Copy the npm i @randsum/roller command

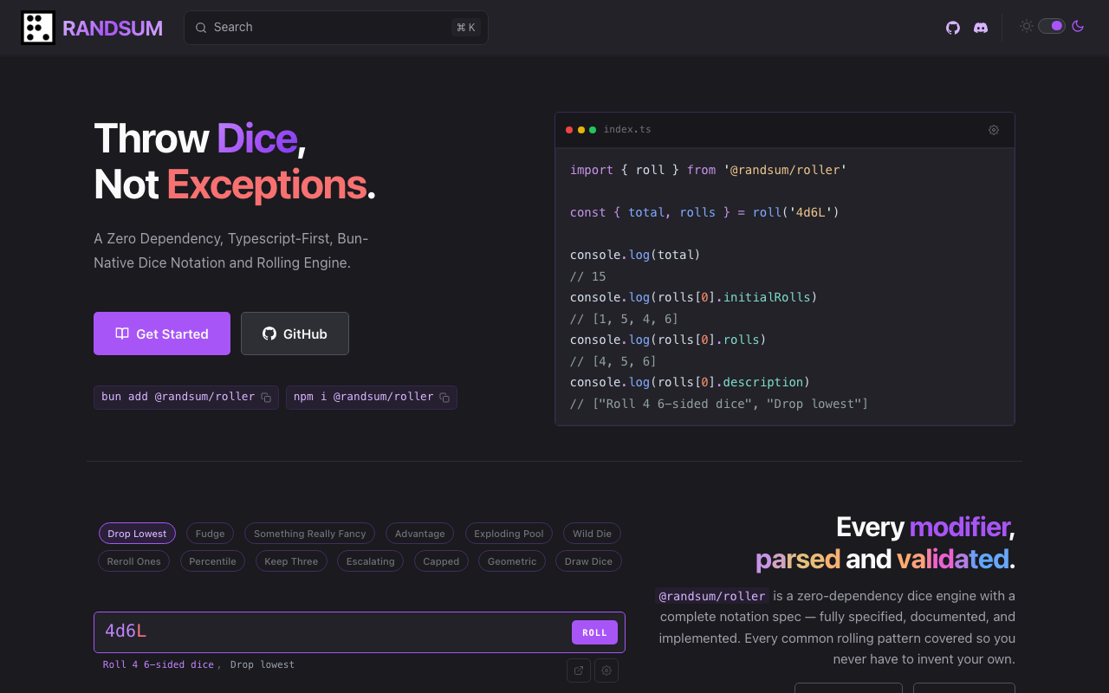(444, 398)
